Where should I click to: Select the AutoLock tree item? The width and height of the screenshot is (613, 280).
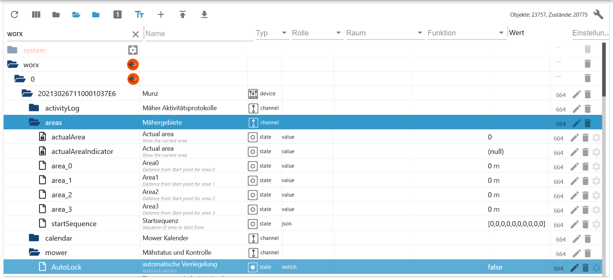click(x=66, y=267)
